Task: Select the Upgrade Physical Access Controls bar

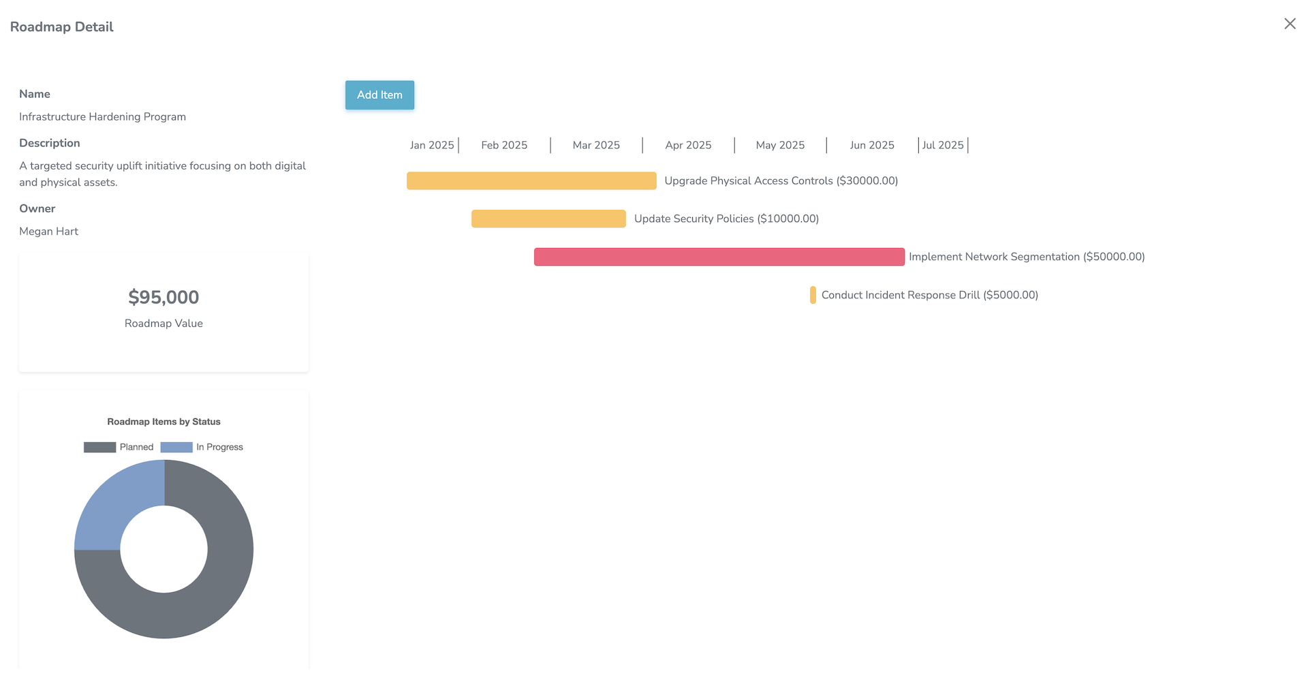Action: 531,181
